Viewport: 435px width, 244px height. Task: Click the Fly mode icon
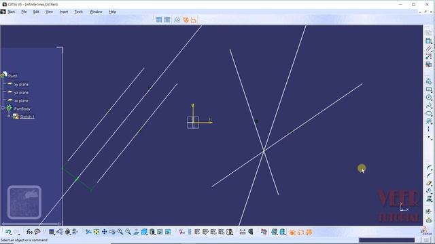point(88,232)
